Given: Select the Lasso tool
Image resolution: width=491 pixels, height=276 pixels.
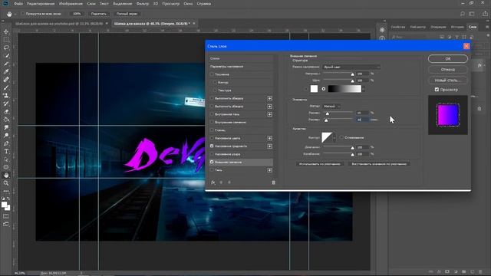Looking at the screenshot, I should tap(6, 48).
